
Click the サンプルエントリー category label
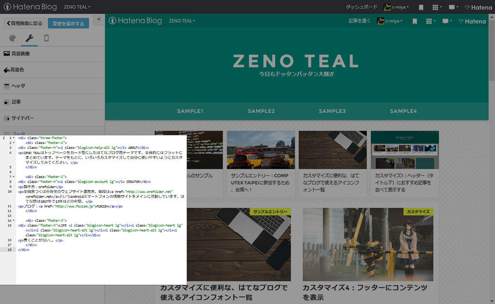click(270, 212)
